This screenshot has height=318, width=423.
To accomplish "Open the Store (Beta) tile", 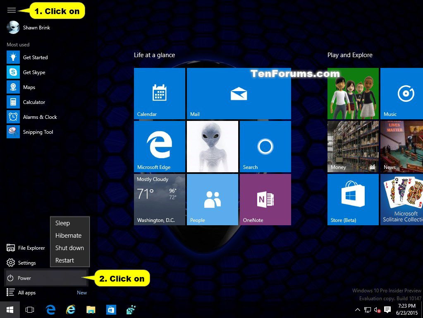I will [353, 200].
